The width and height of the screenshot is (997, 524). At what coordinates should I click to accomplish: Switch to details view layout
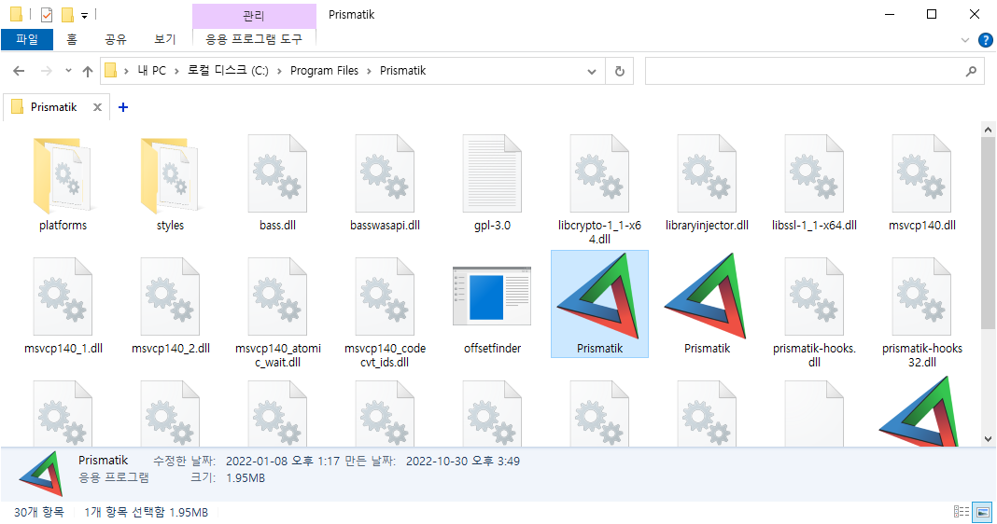[x=962, y=512]
